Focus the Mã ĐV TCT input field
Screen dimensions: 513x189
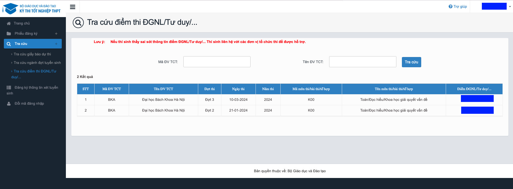217,62
